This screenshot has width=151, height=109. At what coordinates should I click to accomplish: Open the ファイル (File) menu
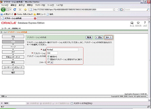pos(5,5)
